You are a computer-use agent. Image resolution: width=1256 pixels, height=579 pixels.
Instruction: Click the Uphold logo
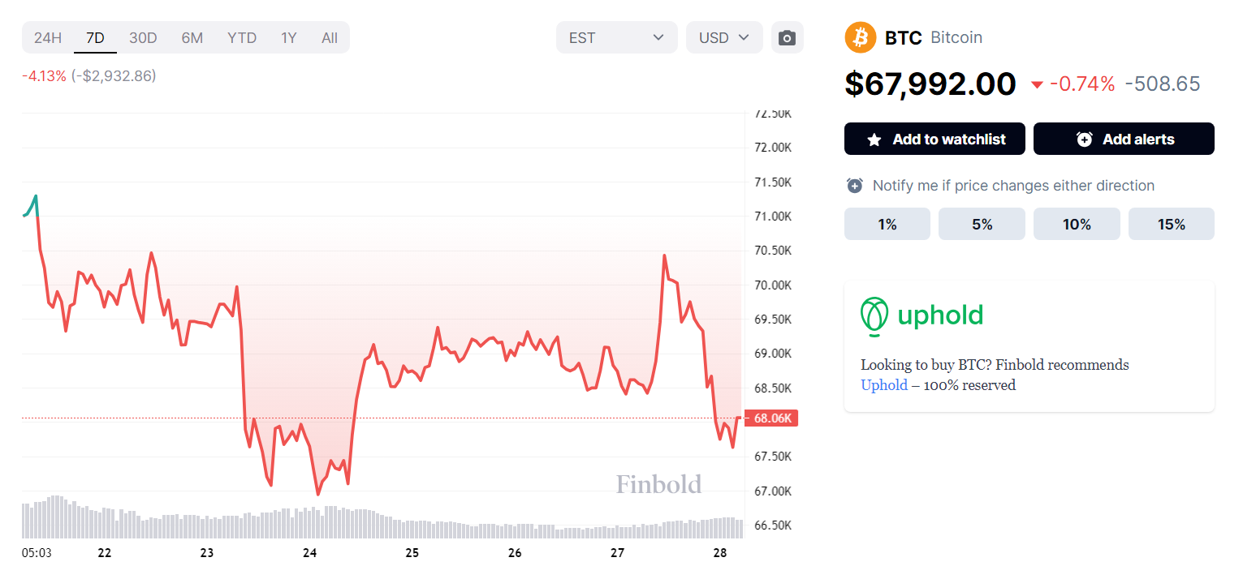point(921,315)
